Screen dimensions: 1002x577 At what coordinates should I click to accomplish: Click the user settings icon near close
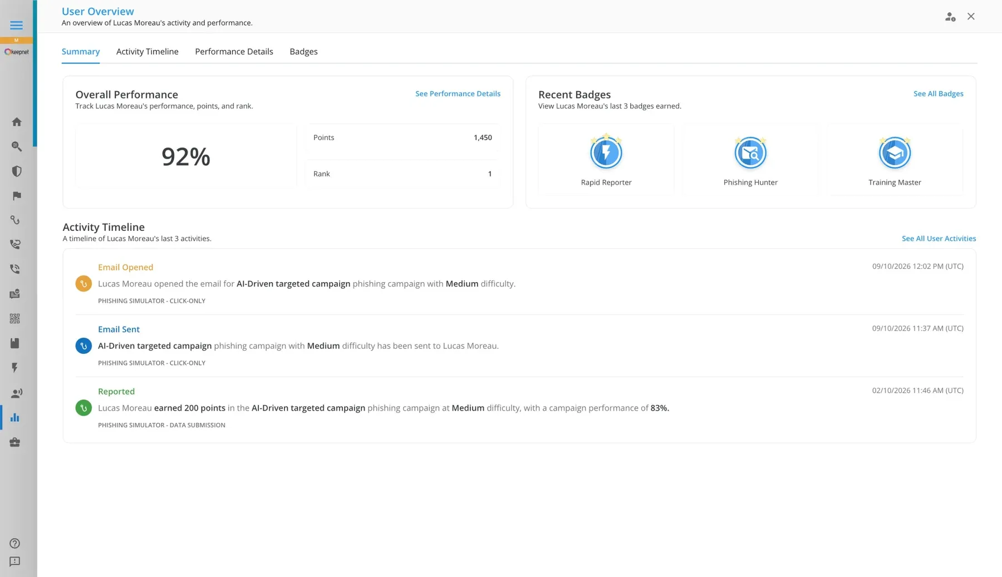[x=950, y=17]
